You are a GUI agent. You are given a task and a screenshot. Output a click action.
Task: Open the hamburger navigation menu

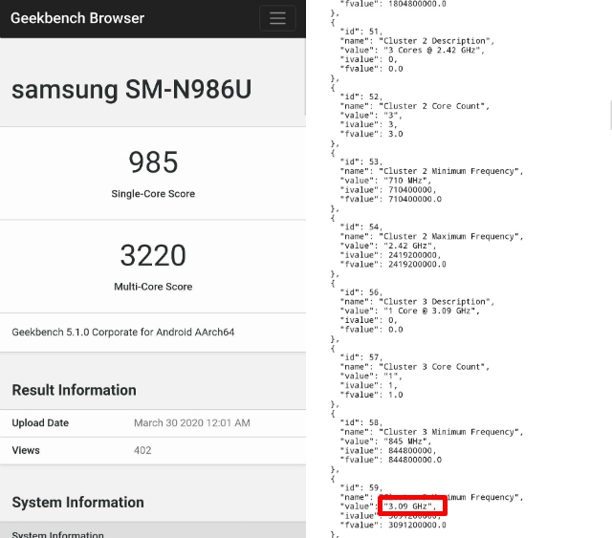coord(277,18)
